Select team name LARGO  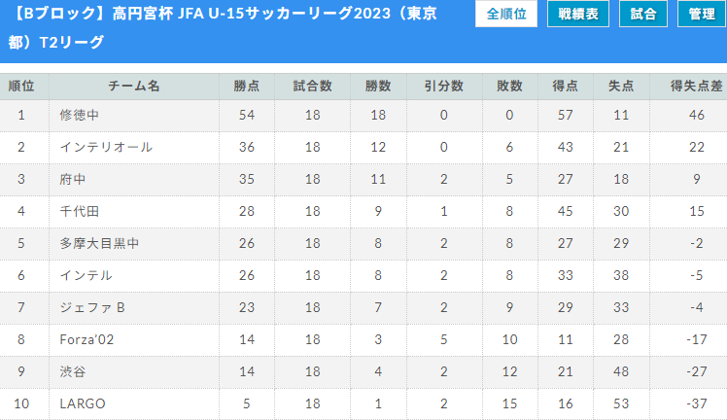pos(83,403)
